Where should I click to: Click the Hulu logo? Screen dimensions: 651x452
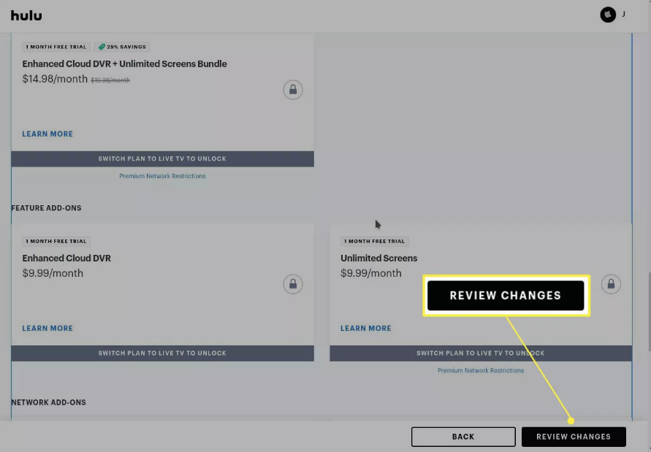click(x=26, y=15)
